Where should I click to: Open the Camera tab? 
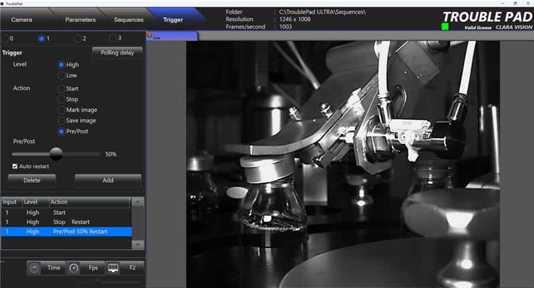pos(21,20)
